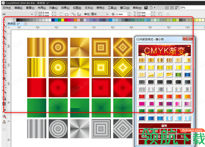The width and height of the screenshot is (205, 147).
Task: Select the Drop Shadow tool in toolbox
Action: [4, 98]
